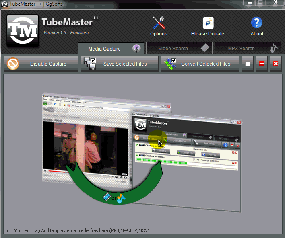285x238 pixels.
Task: Click the orange disable capture icon
Action: click(x=13, y=64)
